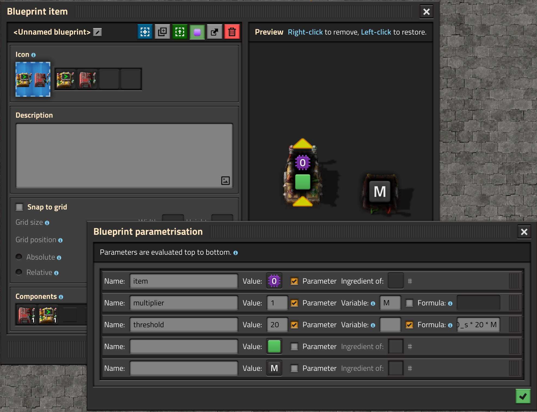Select new contents using the blue selection icon
The height and width of the screenshot is (412, 537).
tap(145, 32)
